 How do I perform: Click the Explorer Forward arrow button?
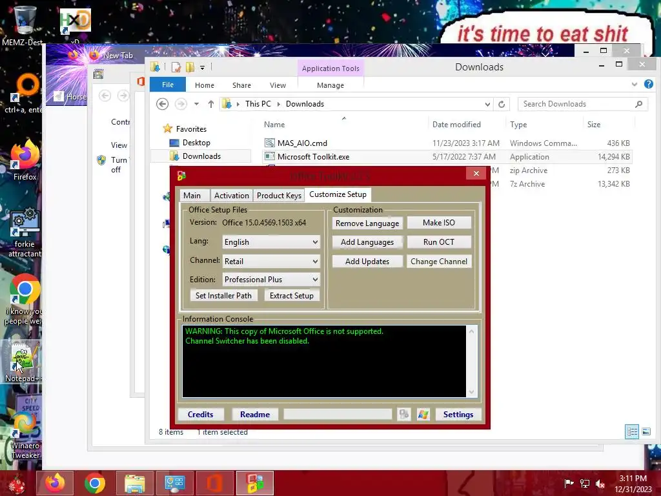(181, 104)
